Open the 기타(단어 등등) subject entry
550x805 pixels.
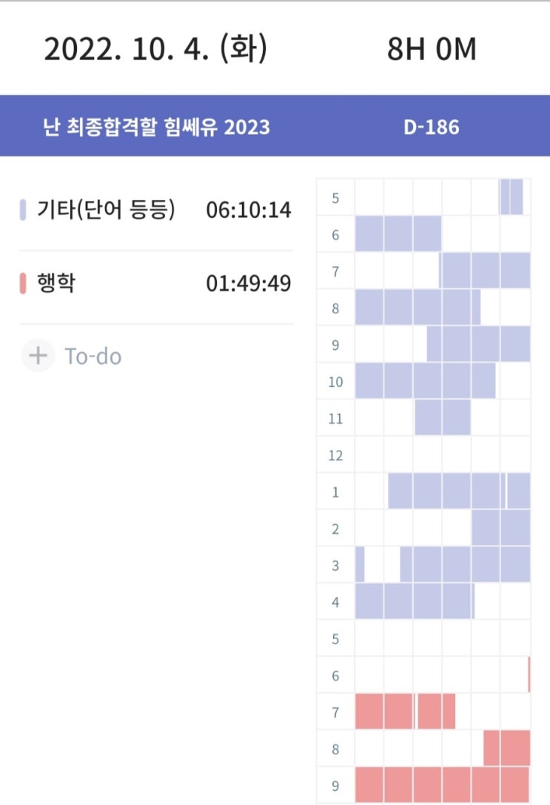coord(107,211)
